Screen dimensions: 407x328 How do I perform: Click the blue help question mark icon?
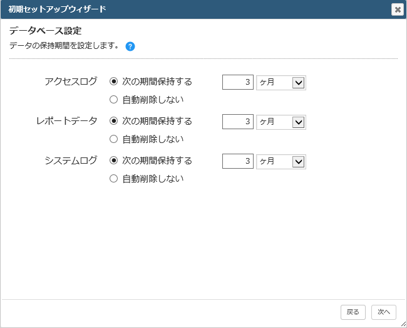click(130, 46)
